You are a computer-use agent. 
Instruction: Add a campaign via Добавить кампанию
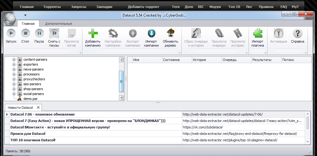coord(93,38)
